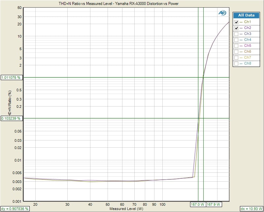Disable the Ch2 trace checkbox
Image resolution: width=264 pixels, height=212 pixels.
coord(236,28)
